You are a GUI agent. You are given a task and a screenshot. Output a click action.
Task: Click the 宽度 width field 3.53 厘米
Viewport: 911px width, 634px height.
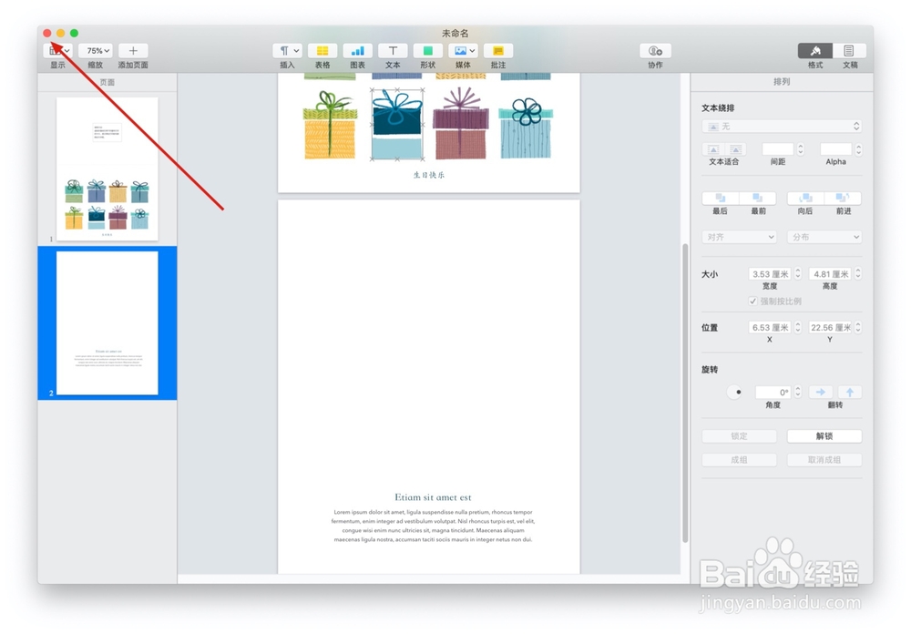pyautogui.click(x=770, y=273)
